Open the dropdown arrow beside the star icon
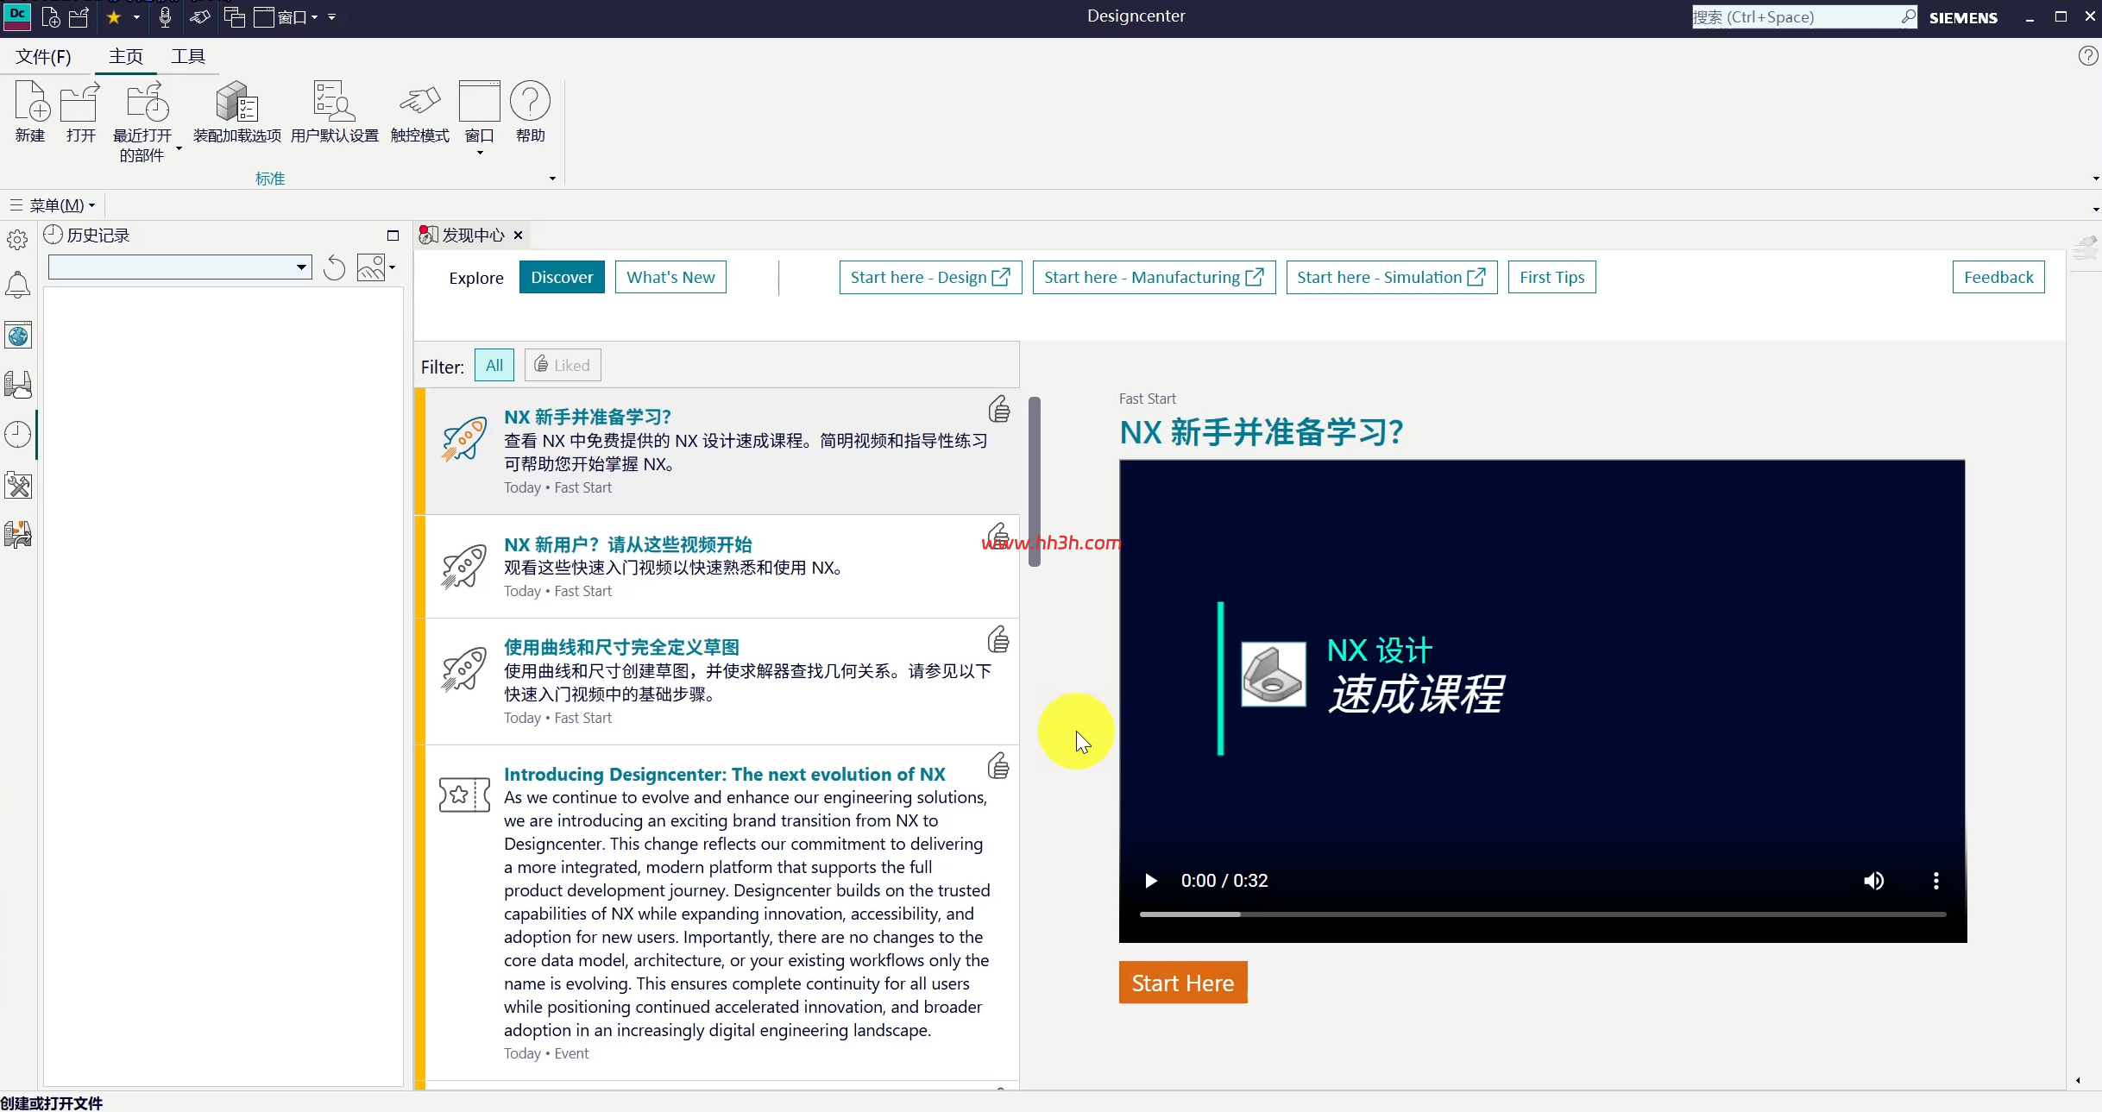Viewport: 2102px width, 1112px height. [x=136, y=17]
